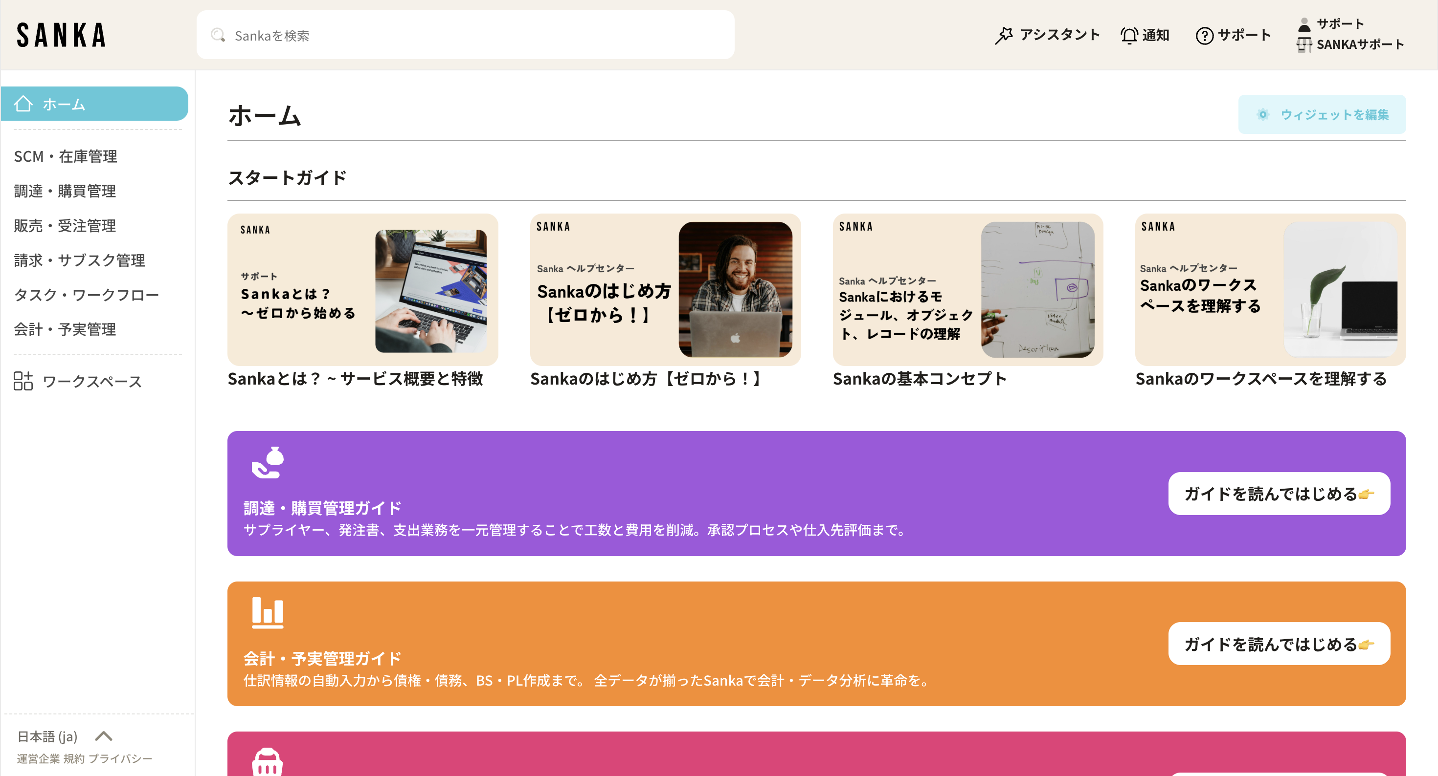Open the プライバシー footer link

click(120, 758)
